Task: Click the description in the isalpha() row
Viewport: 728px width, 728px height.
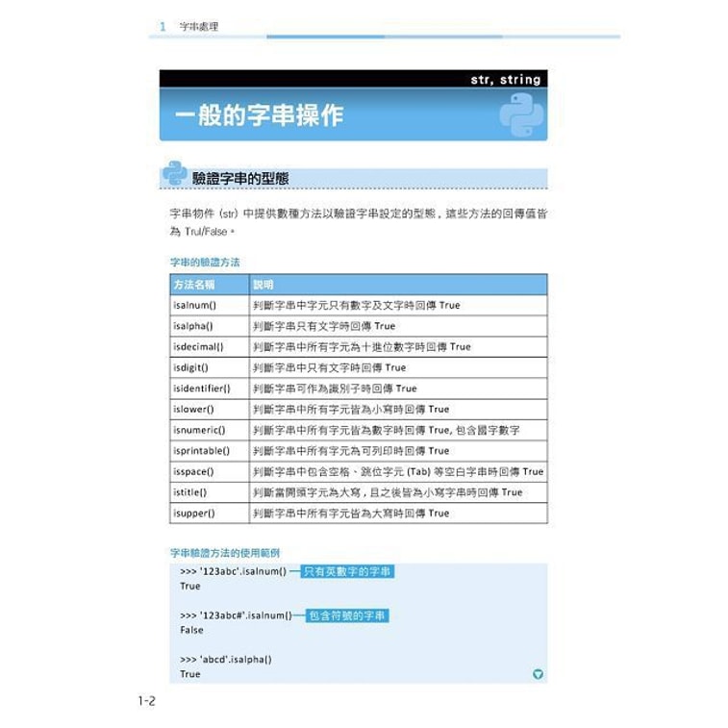Action: [324, 326]
